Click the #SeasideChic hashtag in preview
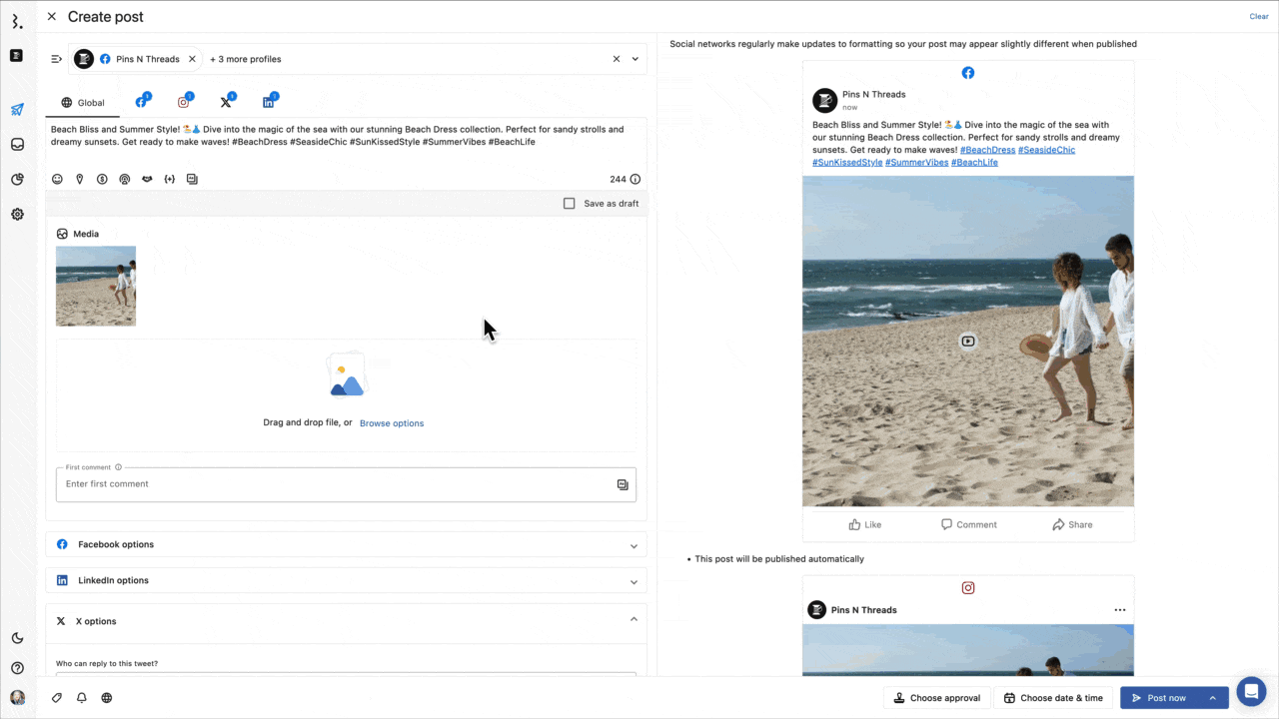The image size is (1279, 719). pos(1046,150)
